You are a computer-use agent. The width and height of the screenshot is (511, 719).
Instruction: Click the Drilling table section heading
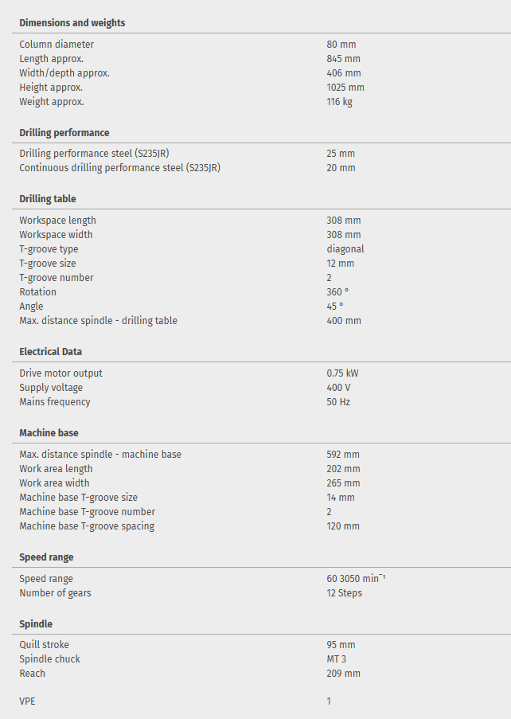click(48, 199)
